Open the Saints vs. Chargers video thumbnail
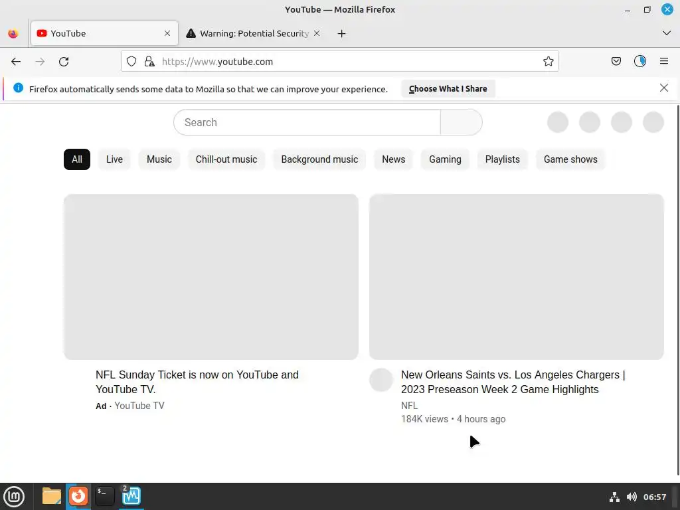Image resolution: width=680 pixels, height=510 pixels. (x=517, y=277)
